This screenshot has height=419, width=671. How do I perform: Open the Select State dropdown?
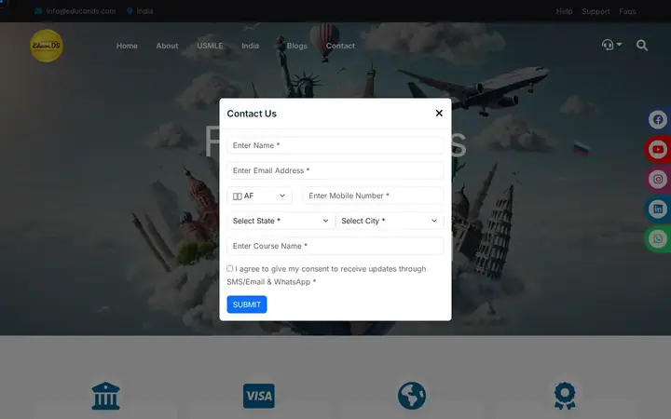[281, 221]
